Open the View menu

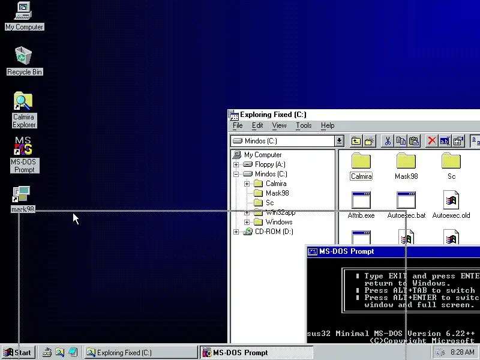tap(279, 125)
